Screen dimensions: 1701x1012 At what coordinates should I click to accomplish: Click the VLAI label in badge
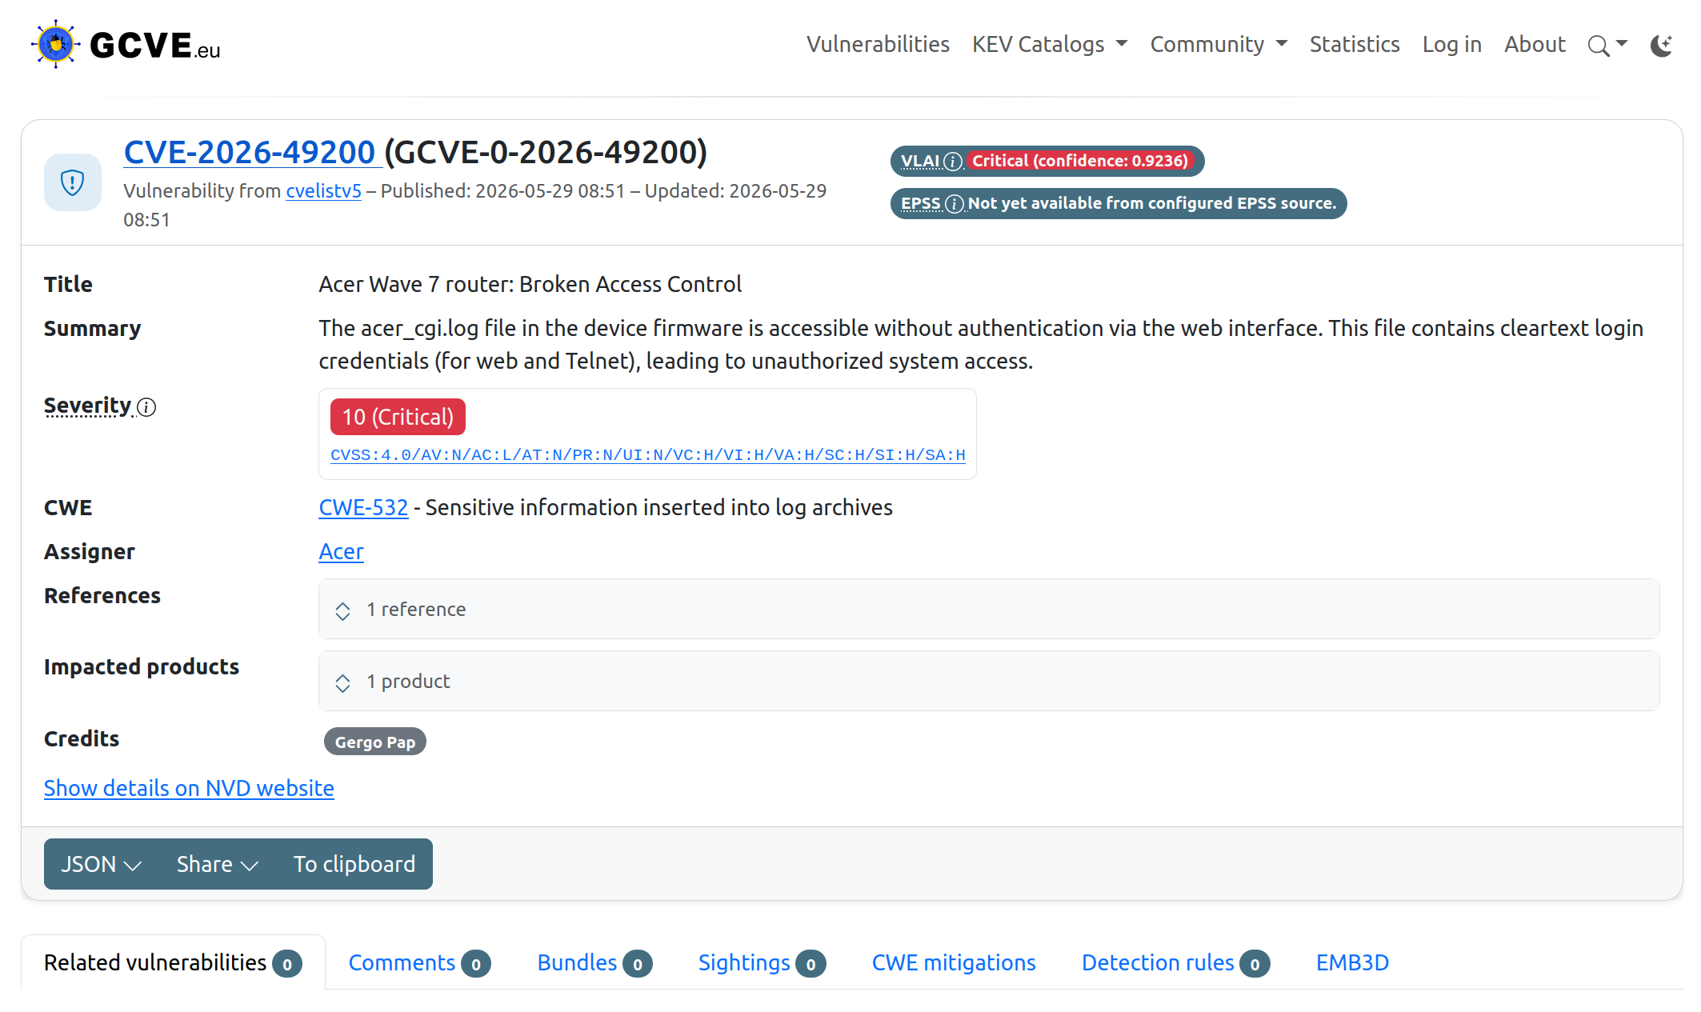(x=920, y=161)
